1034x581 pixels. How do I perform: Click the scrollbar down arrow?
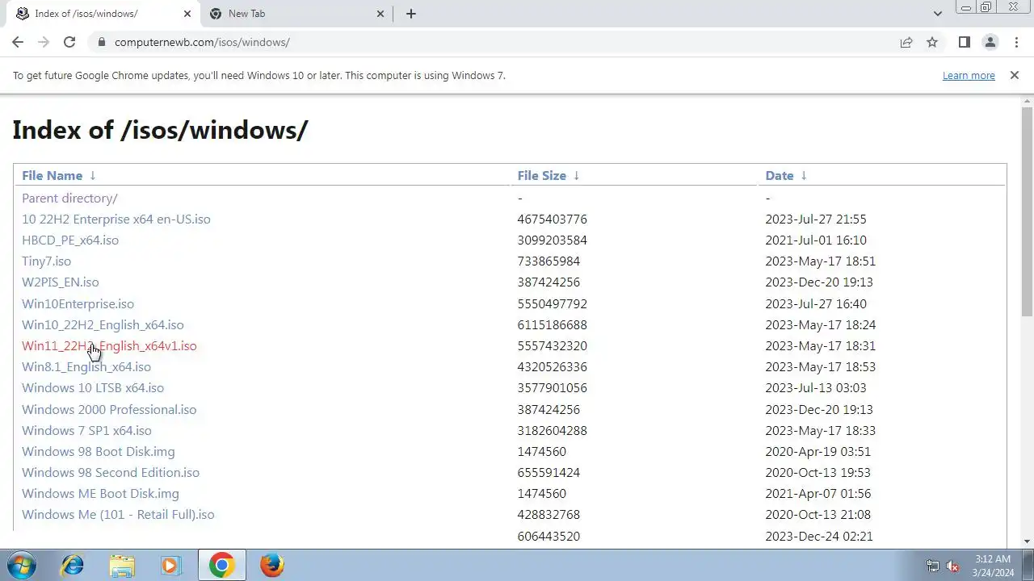point(1027,541)
